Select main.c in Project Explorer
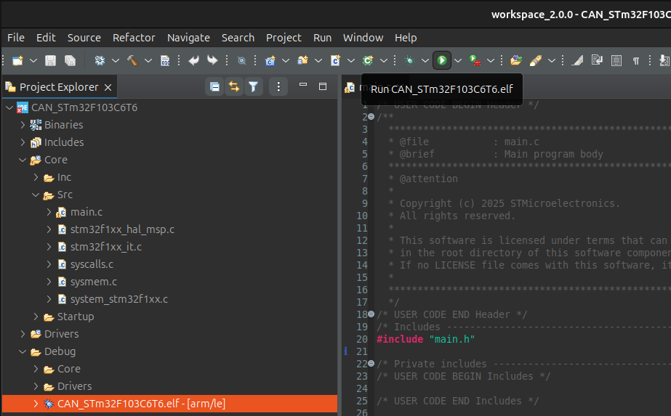Screen dimensions: 671x416 (x=87, y=212)
